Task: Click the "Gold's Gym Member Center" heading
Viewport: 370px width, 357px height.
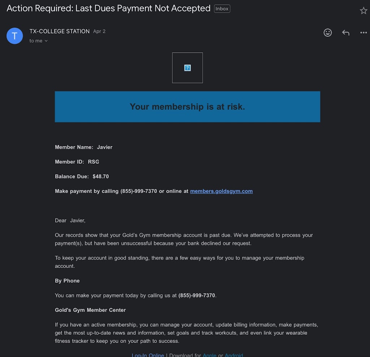Action: coord(90,310)
